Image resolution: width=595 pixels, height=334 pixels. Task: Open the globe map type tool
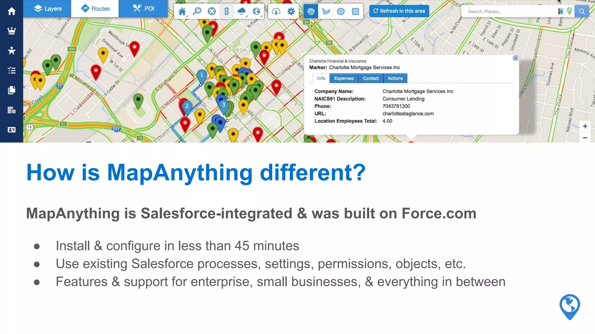(256, 11)
